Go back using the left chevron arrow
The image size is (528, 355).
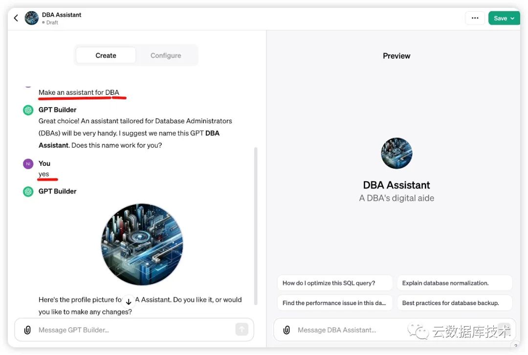pos(16,18)
